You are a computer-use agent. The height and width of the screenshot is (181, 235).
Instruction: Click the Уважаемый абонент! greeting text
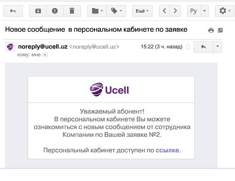[x=112, y=111]
